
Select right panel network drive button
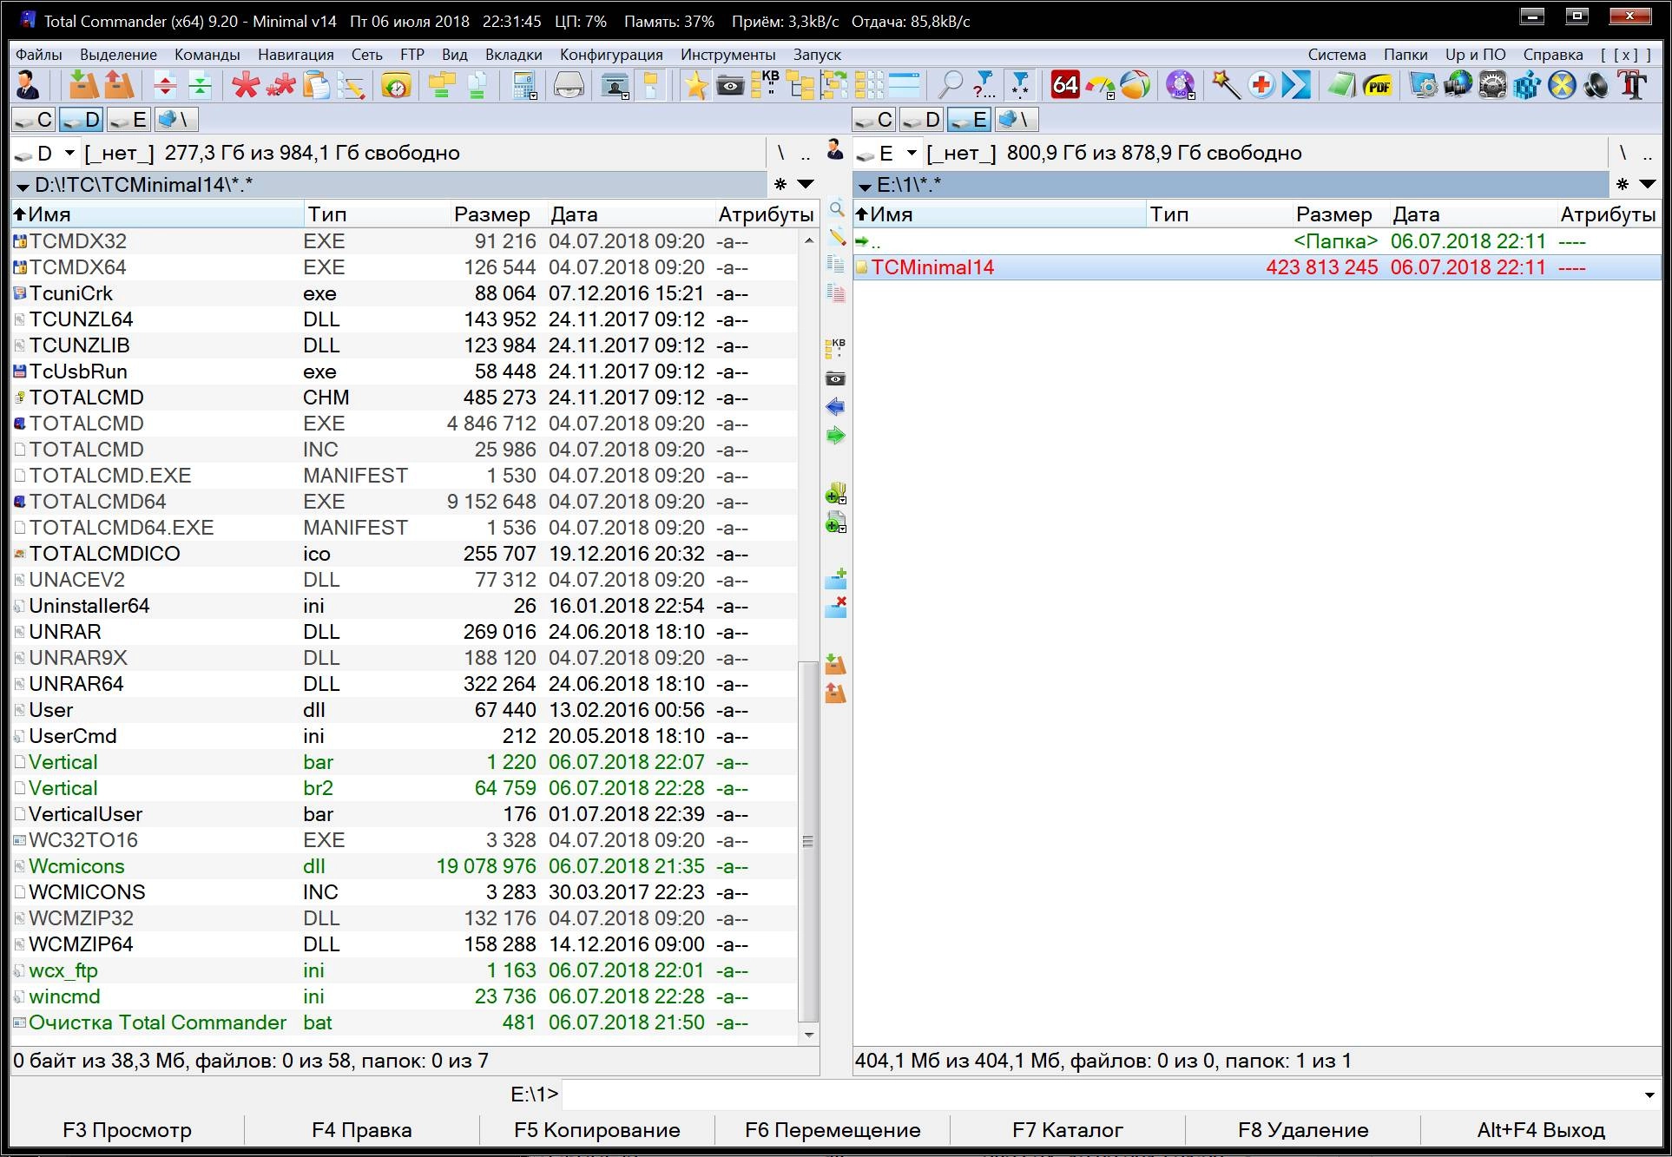pos(1016,119)
